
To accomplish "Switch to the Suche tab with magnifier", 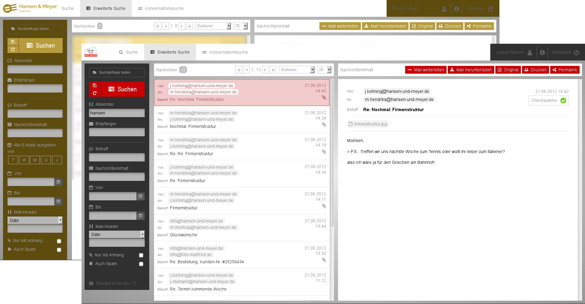I will [x=128, y=52].
